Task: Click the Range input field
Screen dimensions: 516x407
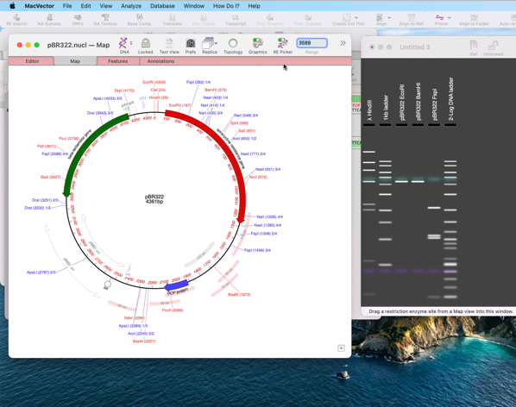Action: (312, 43)
